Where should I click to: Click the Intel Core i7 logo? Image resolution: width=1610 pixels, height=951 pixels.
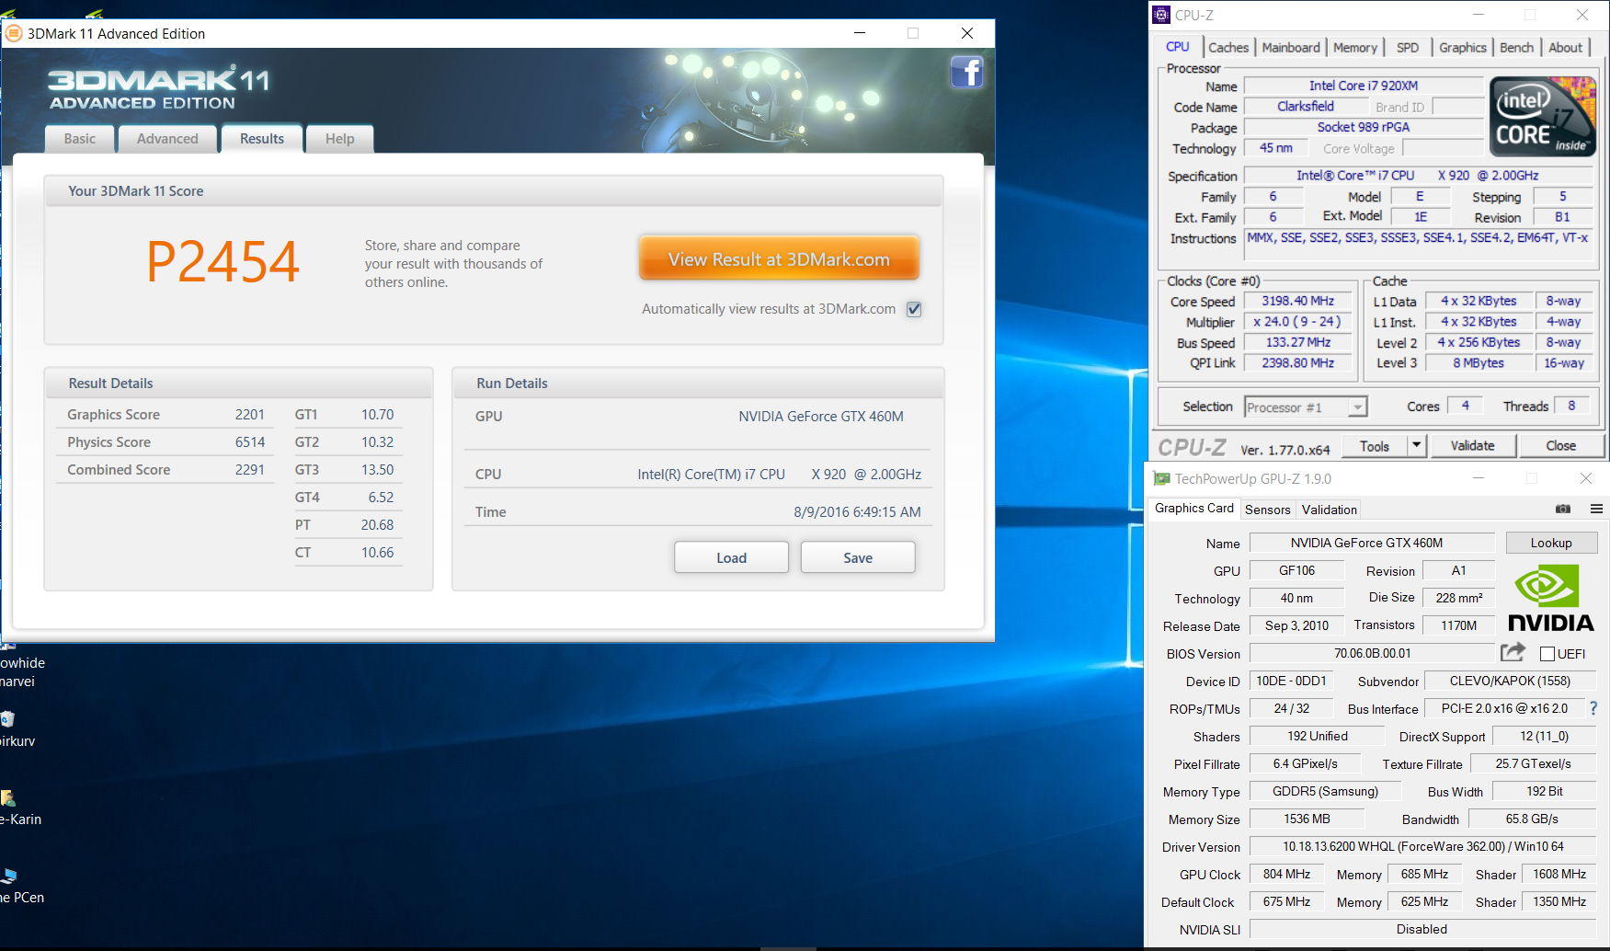(1543, 117)
